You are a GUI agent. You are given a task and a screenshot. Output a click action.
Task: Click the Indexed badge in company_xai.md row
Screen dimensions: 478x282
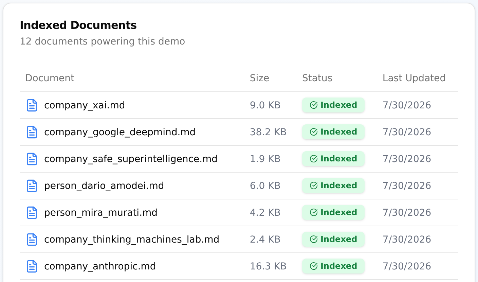click(x=333, y=105)
